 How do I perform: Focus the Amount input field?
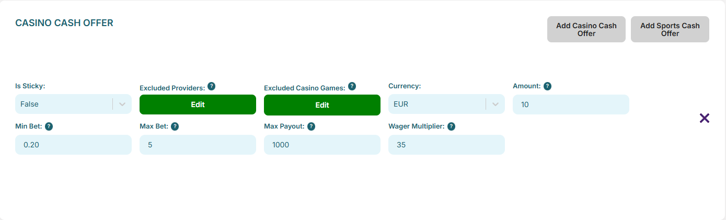tap(571, 105)
